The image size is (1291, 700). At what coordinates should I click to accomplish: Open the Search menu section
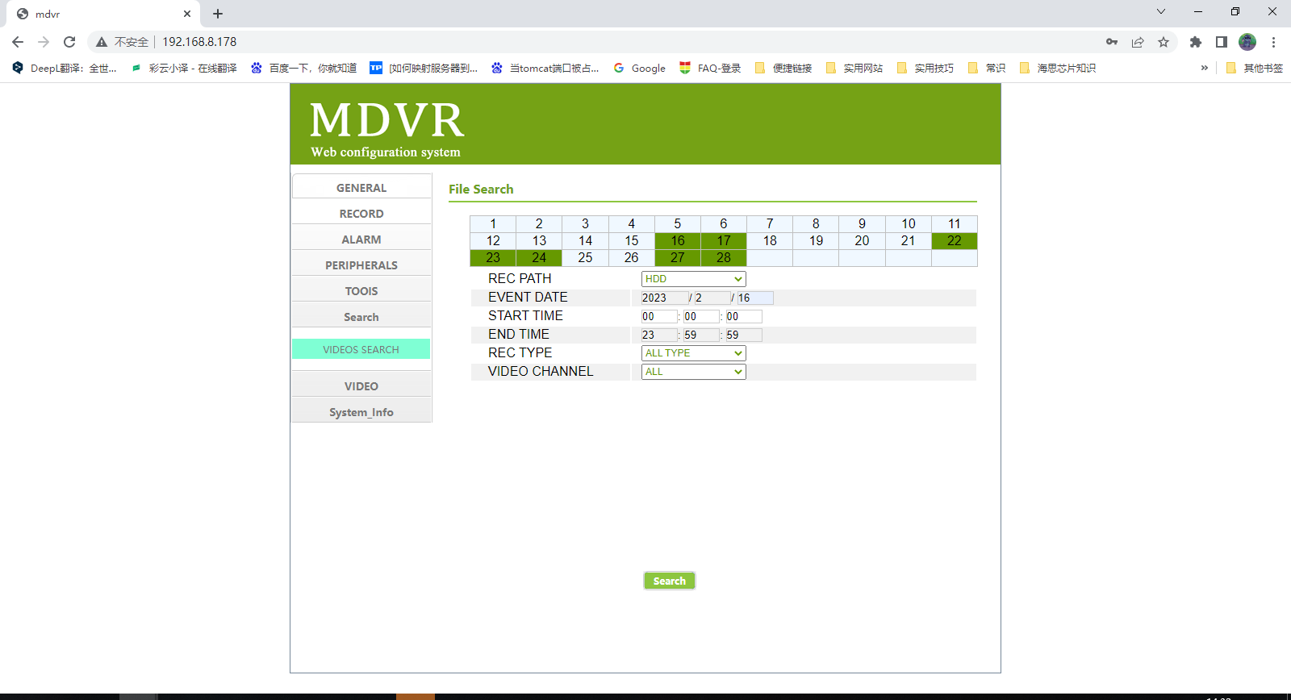[x=361, y=317]
